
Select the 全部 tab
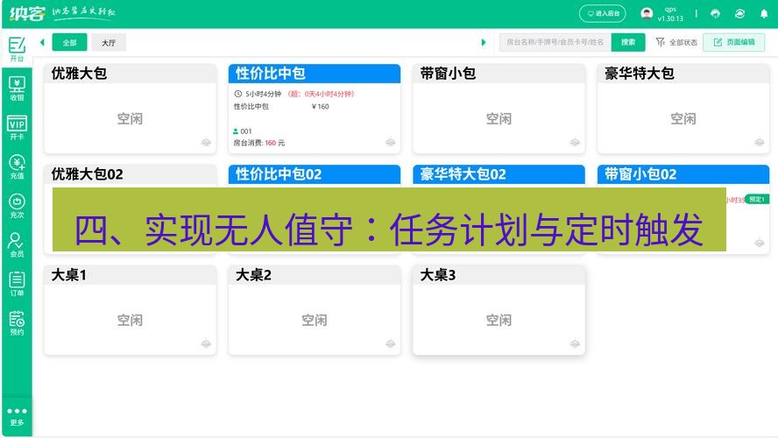tap(69, 43)
